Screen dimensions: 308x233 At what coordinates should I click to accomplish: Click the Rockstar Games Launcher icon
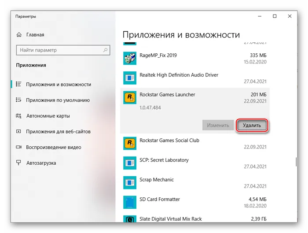point(129,99)
